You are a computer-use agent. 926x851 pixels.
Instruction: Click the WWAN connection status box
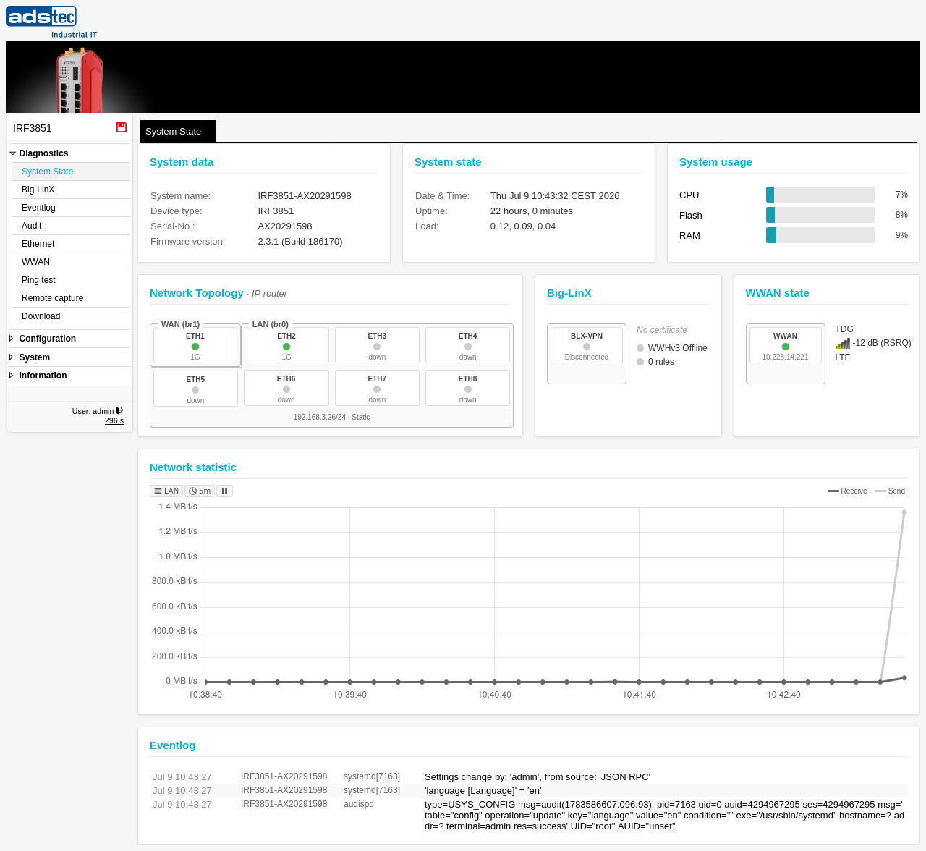pyautogui.click(x=786, y=345)
